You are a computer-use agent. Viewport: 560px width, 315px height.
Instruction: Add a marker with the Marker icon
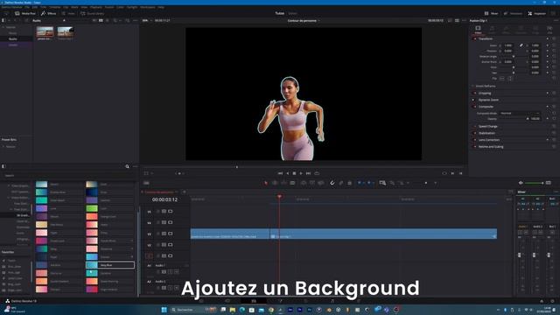point(369,183)
